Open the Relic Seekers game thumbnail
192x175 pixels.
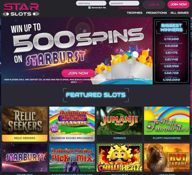point(25,121)
